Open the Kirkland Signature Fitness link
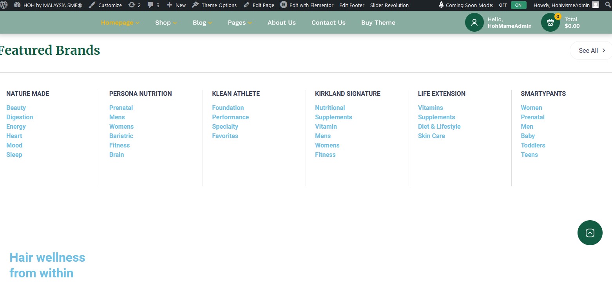 [325, 155]
